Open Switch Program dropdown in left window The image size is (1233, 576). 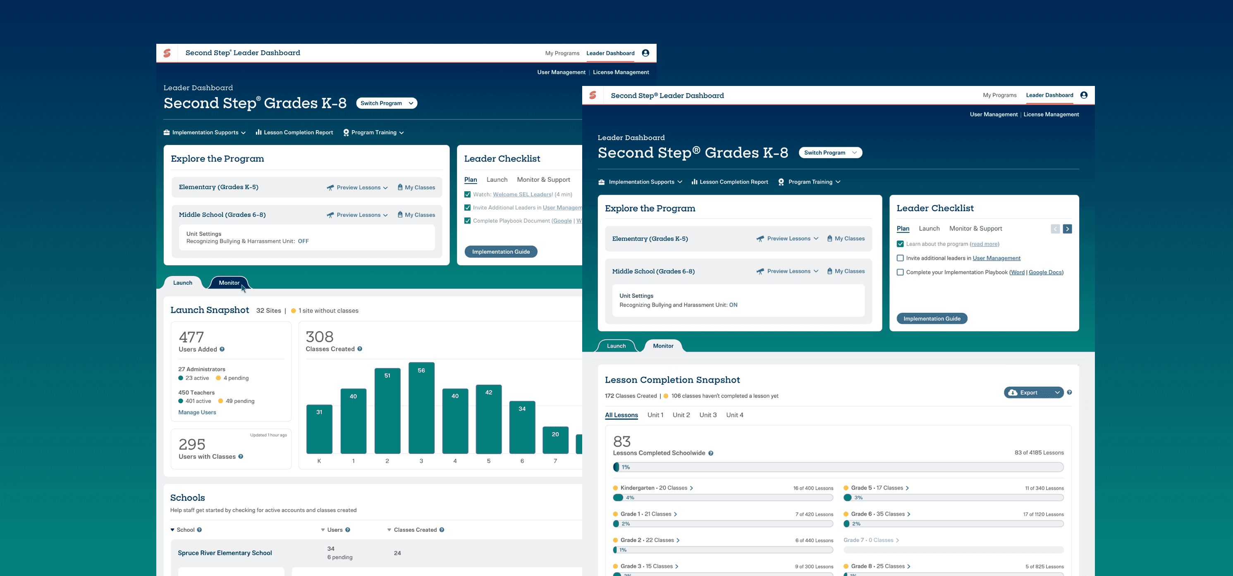tap(386, 103)
